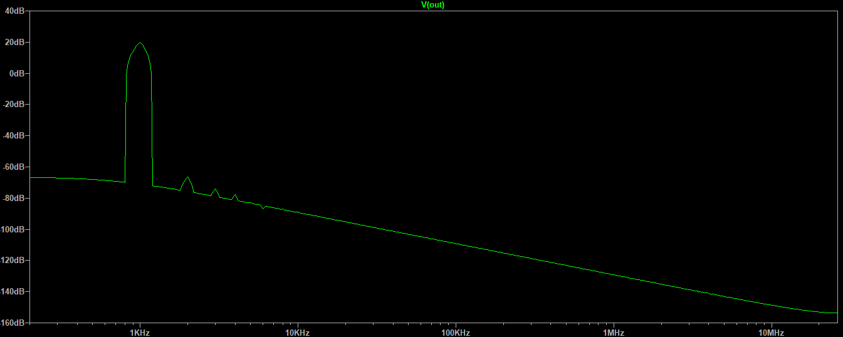Click the -20dB vertical axis label
Viewport: 843px width, 337px height.
click(x=14, y=104)
